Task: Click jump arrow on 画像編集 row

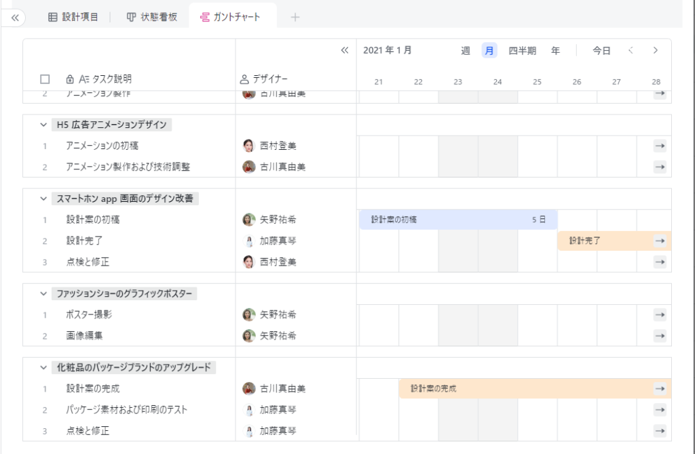Action: (x=660, y=336)
